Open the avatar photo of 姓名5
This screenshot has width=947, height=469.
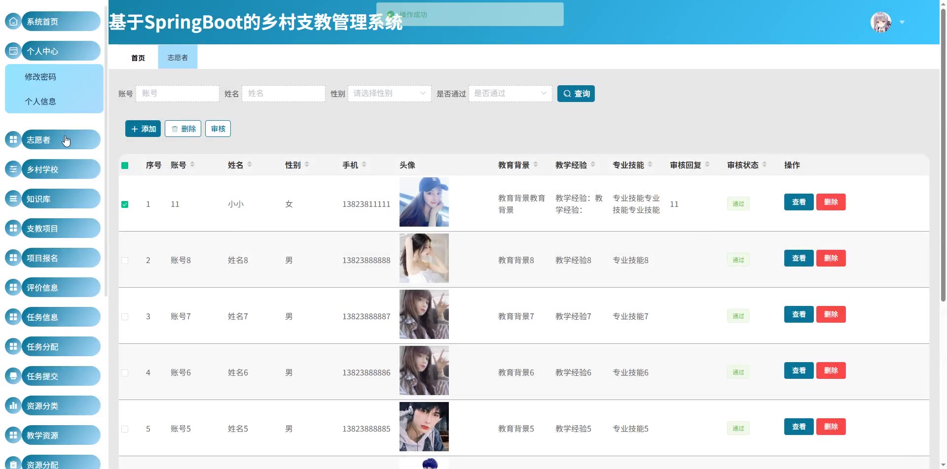(424, 427)
